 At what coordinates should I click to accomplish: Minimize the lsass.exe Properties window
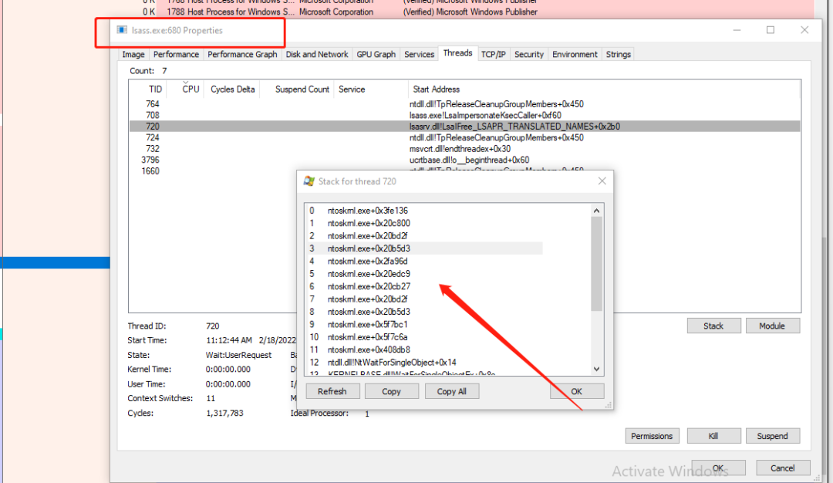click(x=737, y=30)
